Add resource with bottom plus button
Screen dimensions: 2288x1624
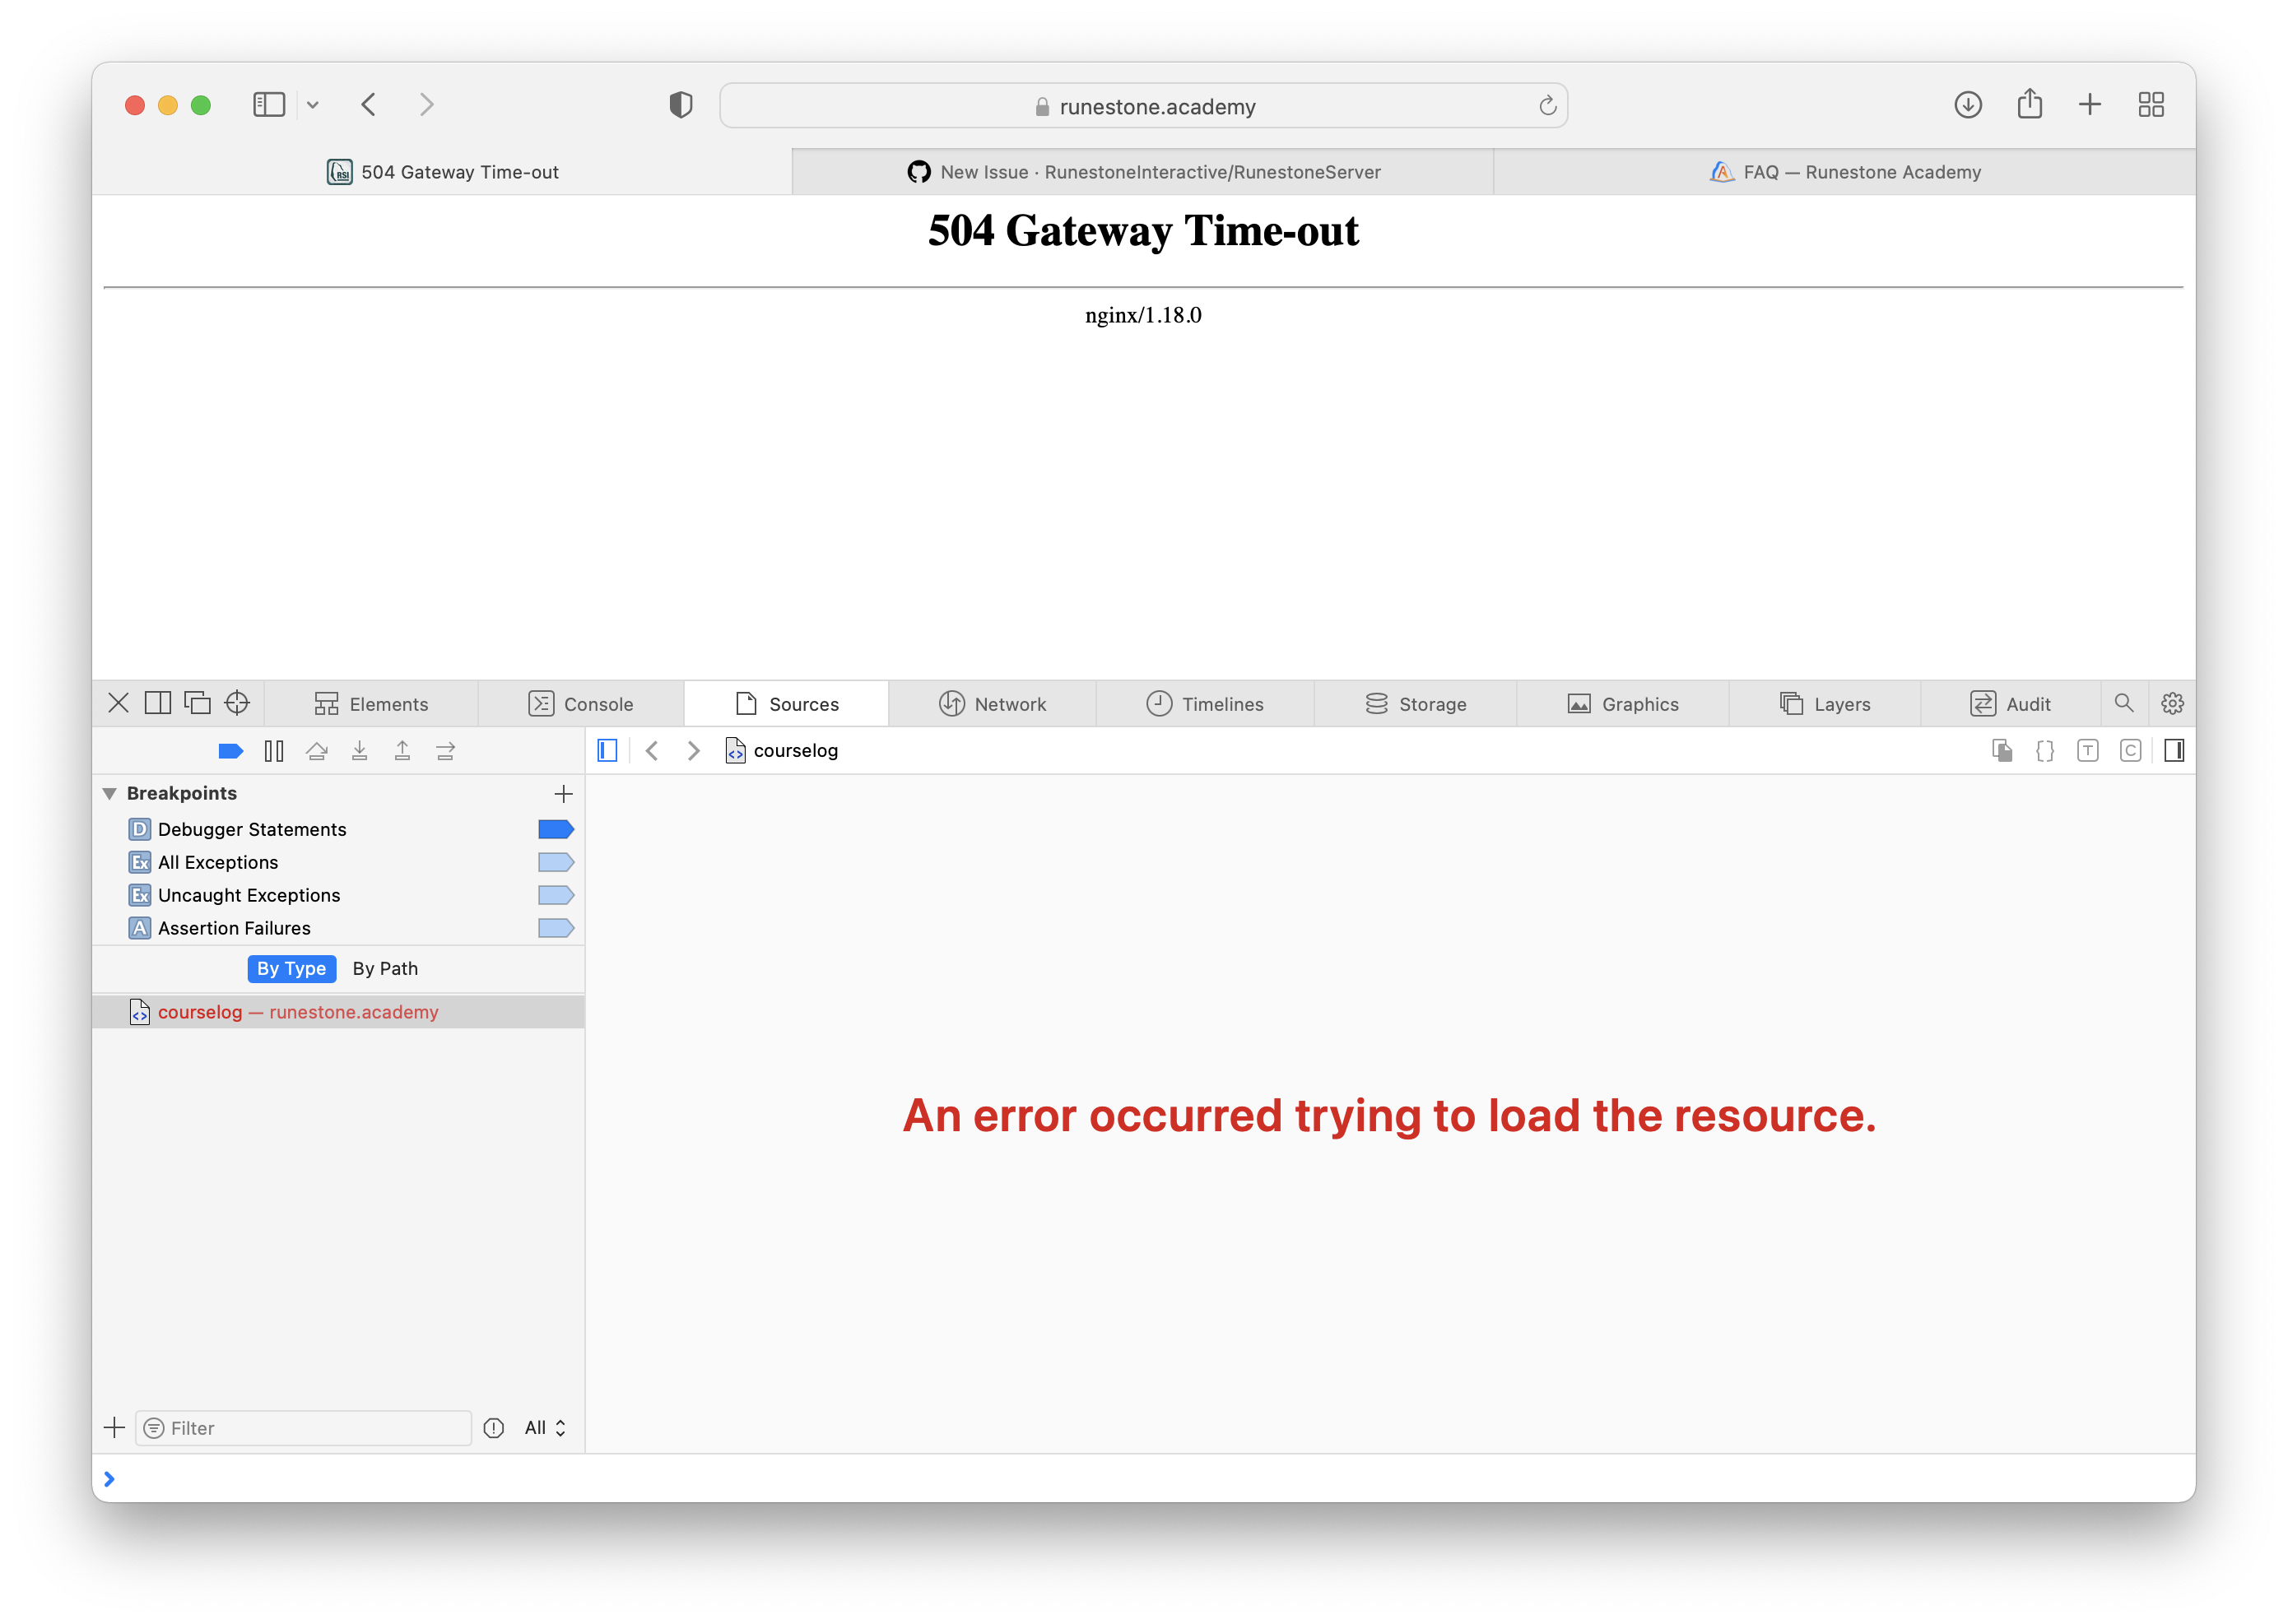pyautogui.click(x=115, y=1427)
